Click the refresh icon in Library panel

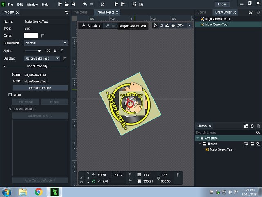point(252,126)
